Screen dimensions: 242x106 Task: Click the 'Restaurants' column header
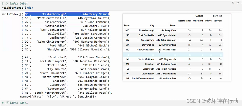point(185,21)
